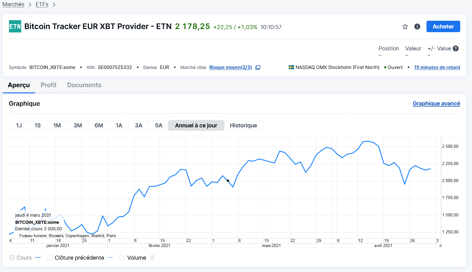The height and width of the screenshot is (272, 472).
Task: Click the black data point on chart
Action: pyautogui.click(x=228, y=181)
